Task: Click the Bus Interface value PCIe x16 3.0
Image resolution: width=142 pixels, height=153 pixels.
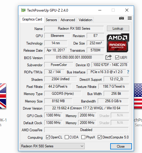Action: [107, 72]
